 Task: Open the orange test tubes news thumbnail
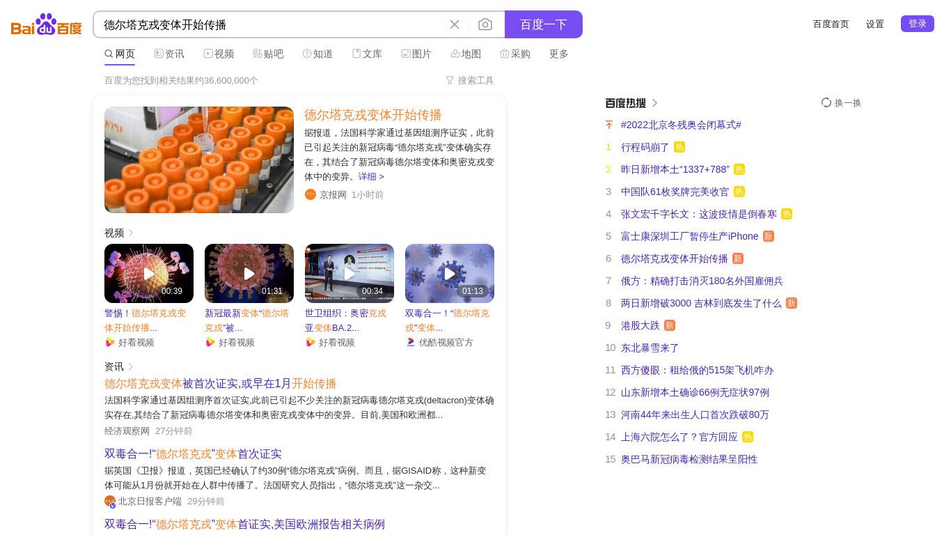click(x=199, y=160)
